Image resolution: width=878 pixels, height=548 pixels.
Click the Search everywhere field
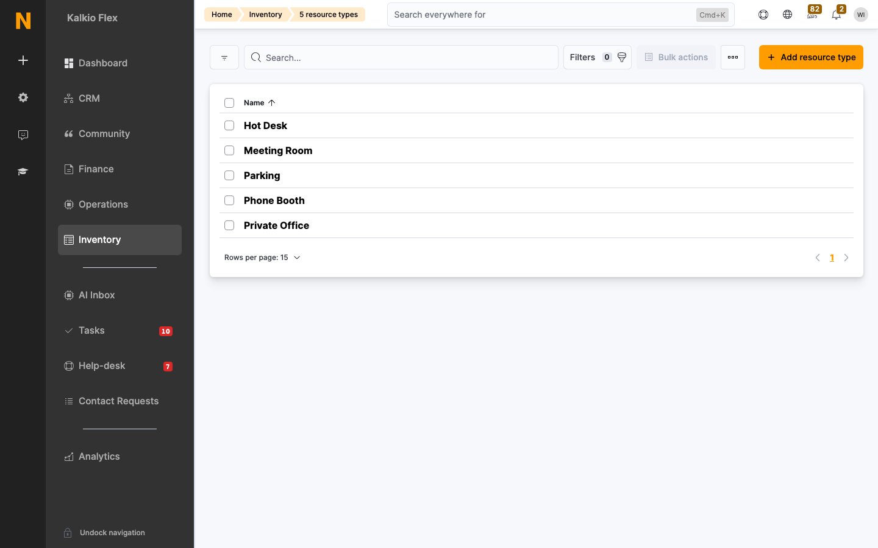tap(561, 15)
